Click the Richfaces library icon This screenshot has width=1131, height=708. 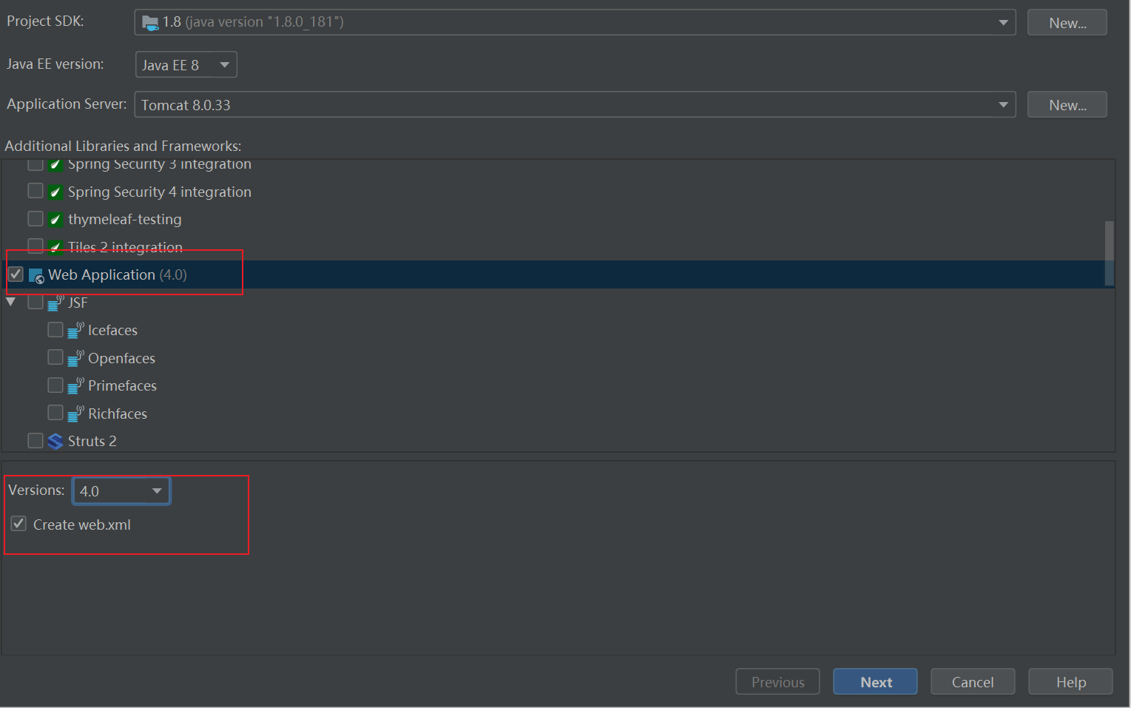[75, 414]
